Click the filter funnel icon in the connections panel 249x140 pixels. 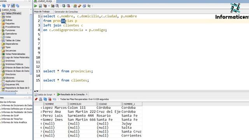(x=9, y=6)
